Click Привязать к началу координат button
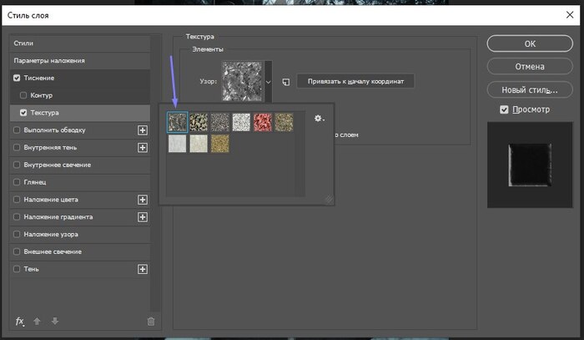 coord(355,81)
